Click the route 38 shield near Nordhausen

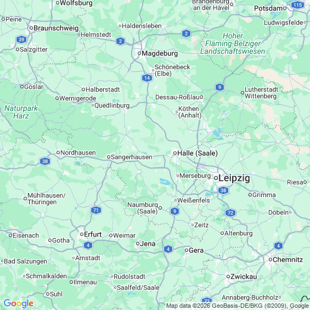[x=45, y=161]
